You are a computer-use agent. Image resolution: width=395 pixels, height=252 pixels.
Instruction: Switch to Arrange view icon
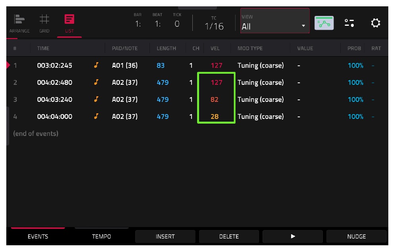[19, 19]
